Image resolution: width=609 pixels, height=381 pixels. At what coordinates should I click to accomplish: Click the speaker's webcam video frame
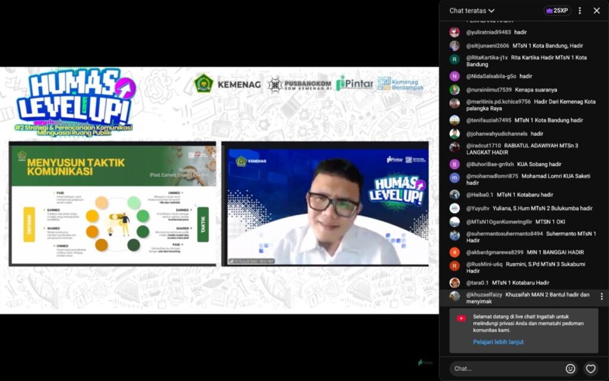coord(325,204)
